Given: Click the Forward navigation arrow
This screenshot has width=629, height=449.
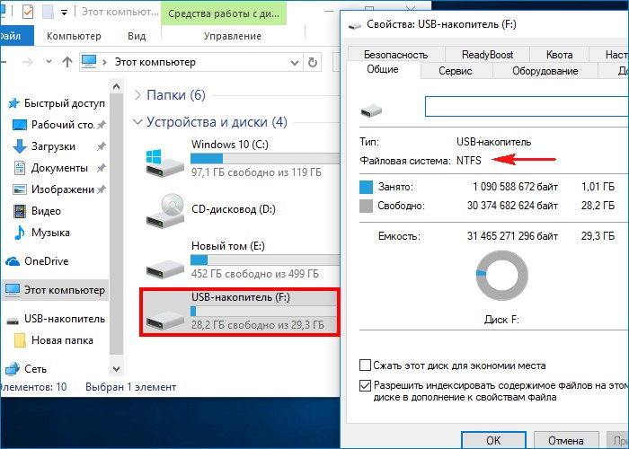Looking at the screenshot, I should pyautogui.click(x=28, y=62).
